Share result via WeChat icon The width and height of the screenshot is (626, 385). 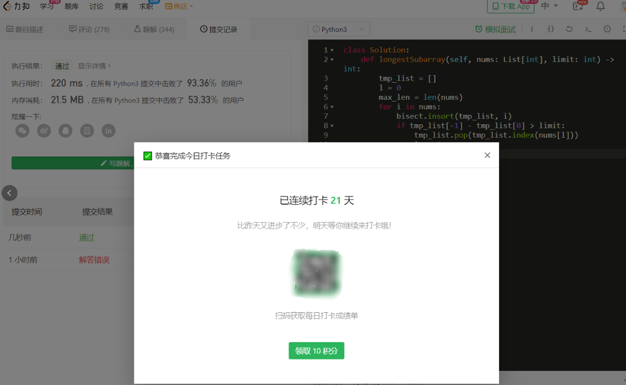tap(22, 131)
